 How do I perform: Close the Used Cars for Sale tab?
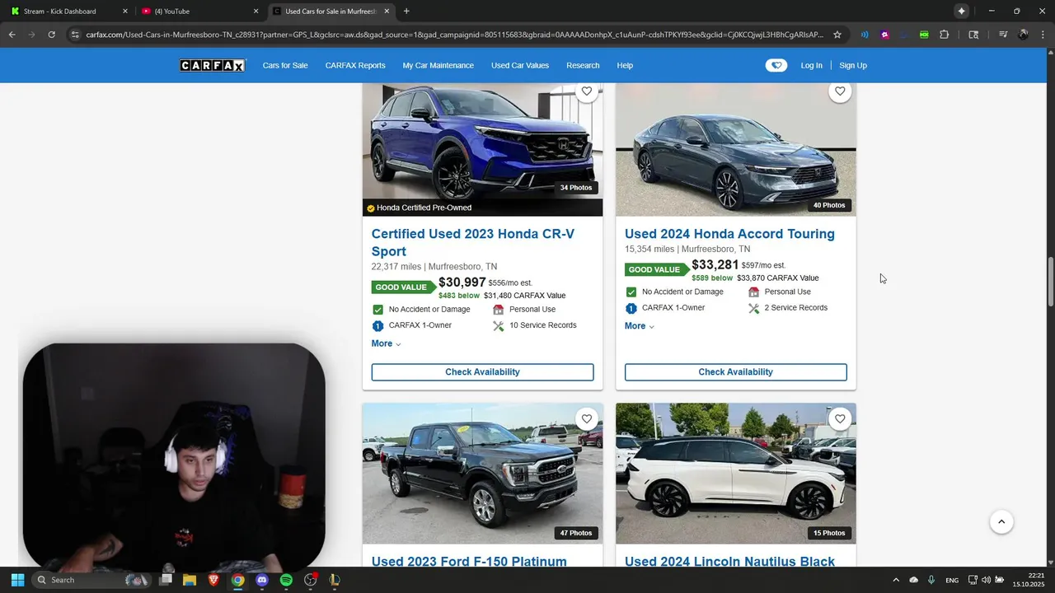(387, 12)
